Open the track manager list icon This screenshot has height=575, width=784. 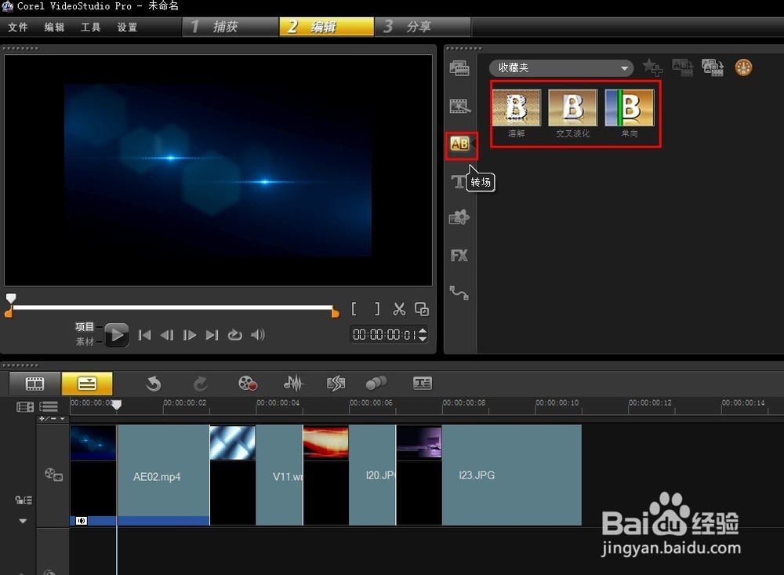coord(49,407)
